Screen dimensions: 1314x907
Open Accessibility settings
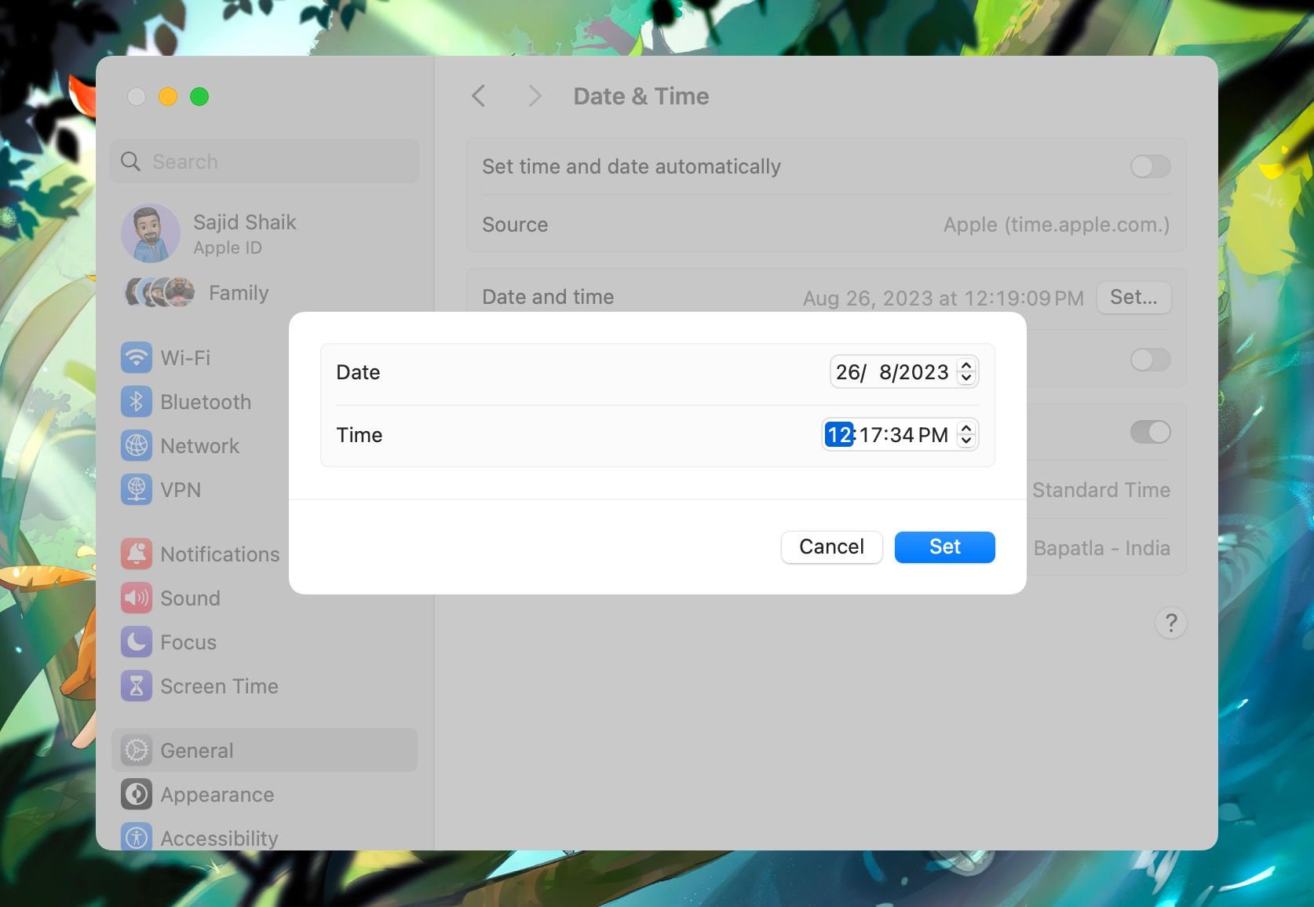pyautogui.click(x=219, y=837)
